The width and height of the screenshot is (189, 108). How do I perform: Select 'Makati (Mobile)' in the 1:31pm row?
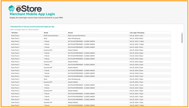pos(73,82)
